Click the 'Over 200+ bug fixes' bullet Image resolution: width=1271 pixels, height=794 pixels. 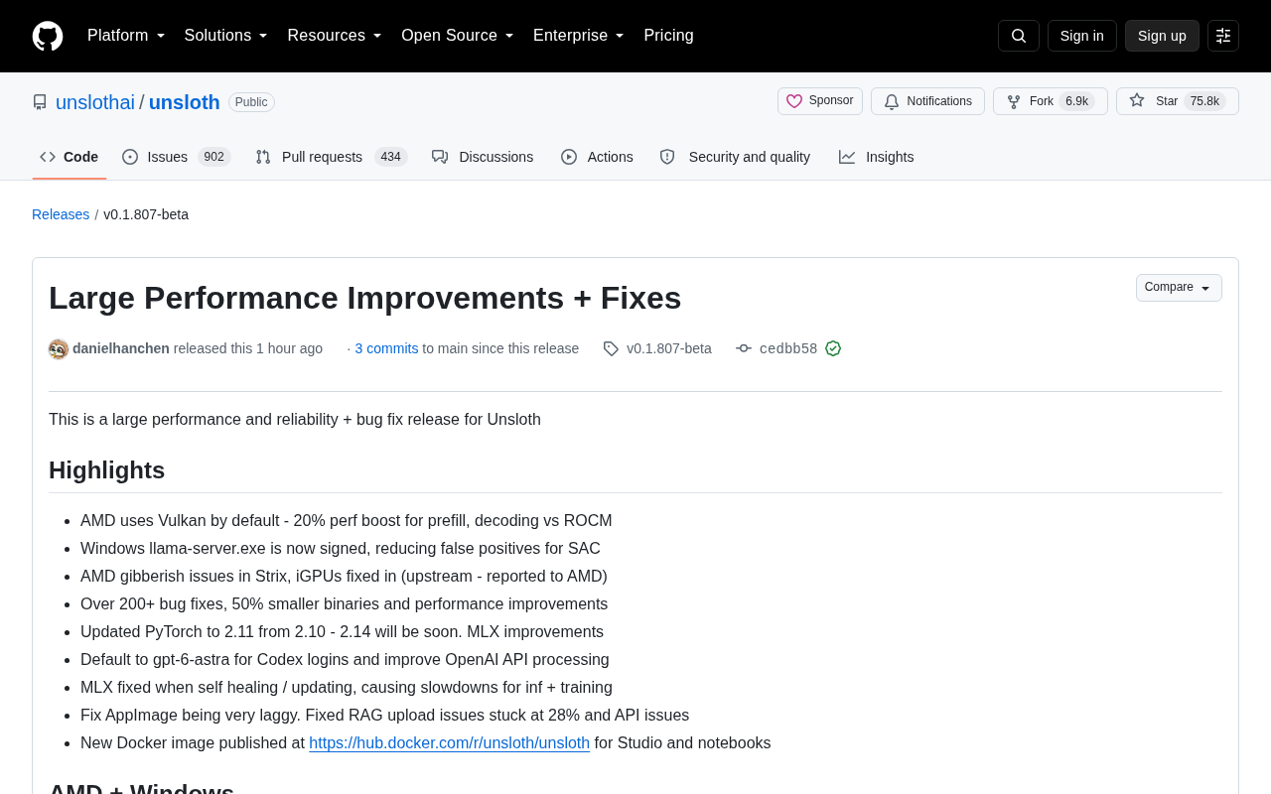point(344,603)
